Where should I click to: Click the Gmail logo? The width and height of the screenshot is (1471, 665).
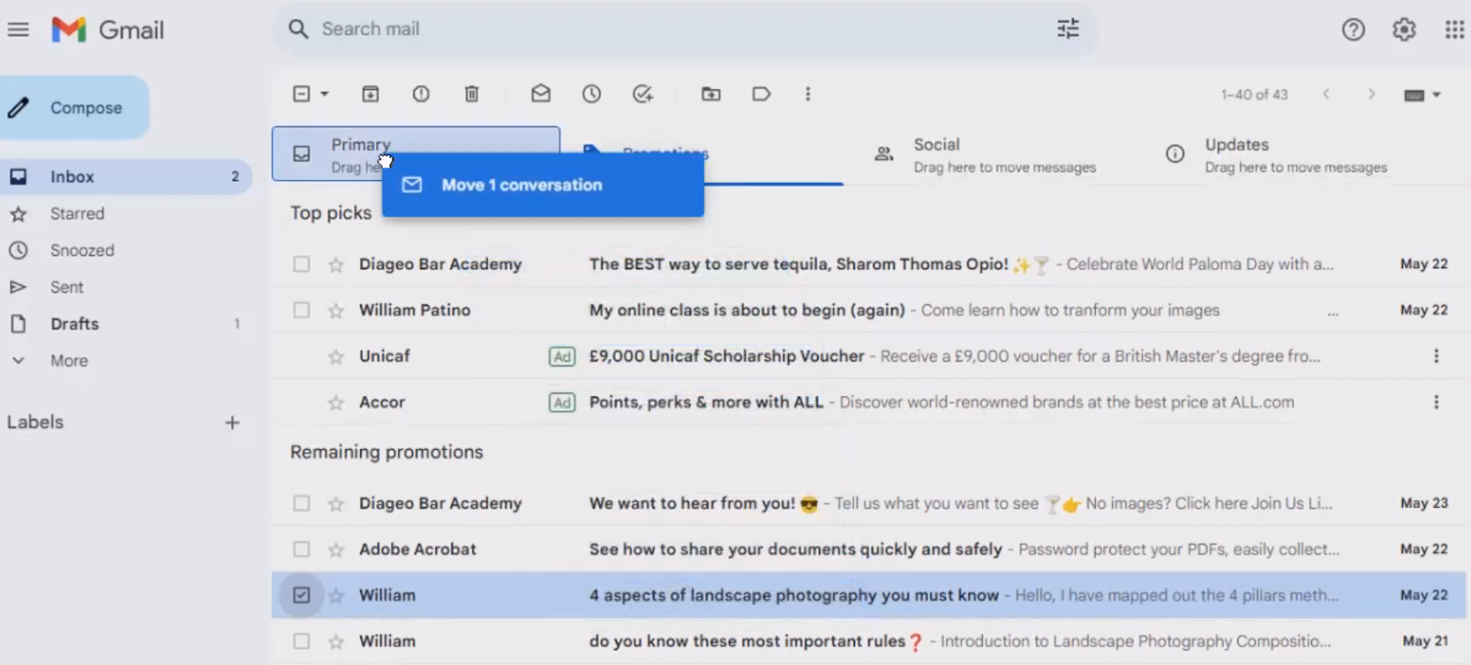point(108,29)
